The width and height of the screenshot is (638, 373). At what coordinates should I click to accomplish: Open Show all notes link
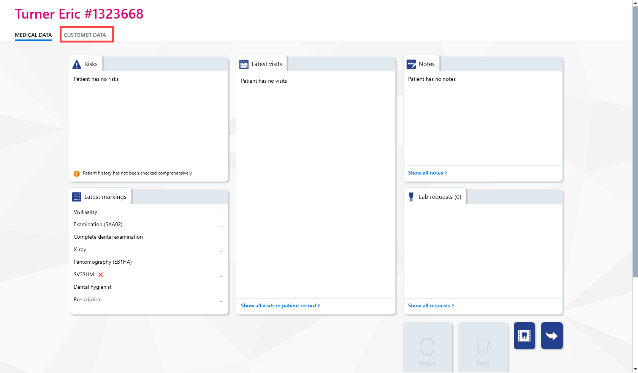pyautogui.click(x=427, y=173)
